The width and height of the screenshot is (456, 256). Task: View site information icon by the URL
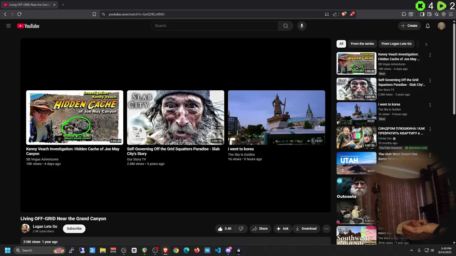tap(103, 14)
